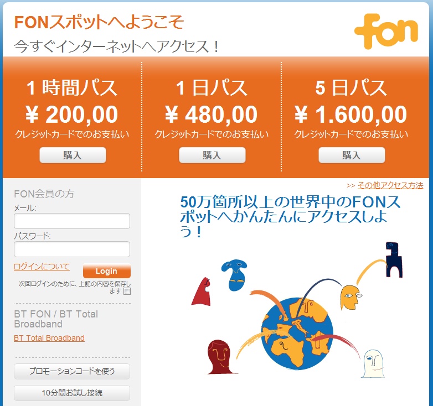Click the dark navy figure illustration

(x=394, y=259)
